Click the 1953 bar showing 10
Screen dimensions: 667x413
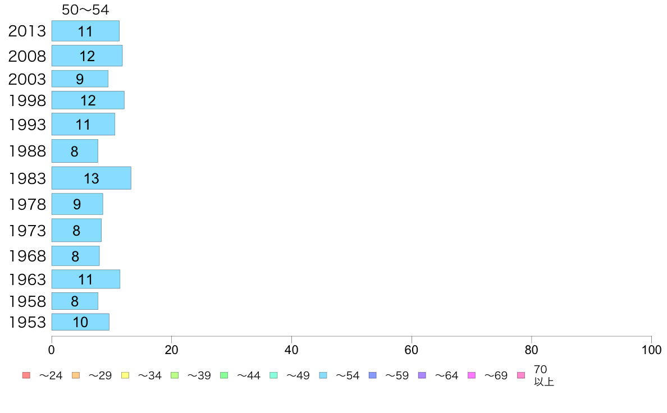[x=80, y=322]
